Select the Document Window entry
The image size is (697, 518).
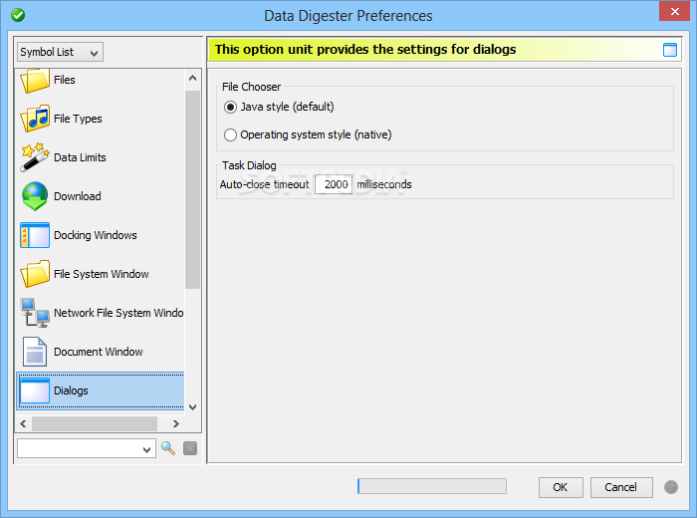[99, 352]
